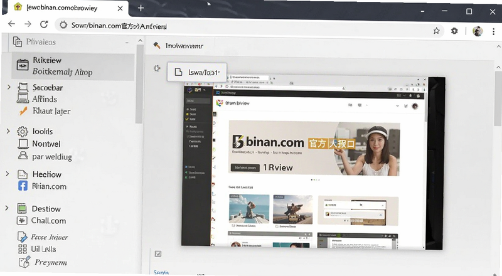The width and height of the screenshot is (502, 276).
Task: Click the sidebar vertical scrollbar
Action: 139,84
